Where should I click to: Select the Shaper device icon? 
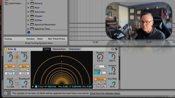(x=32, y=16)
